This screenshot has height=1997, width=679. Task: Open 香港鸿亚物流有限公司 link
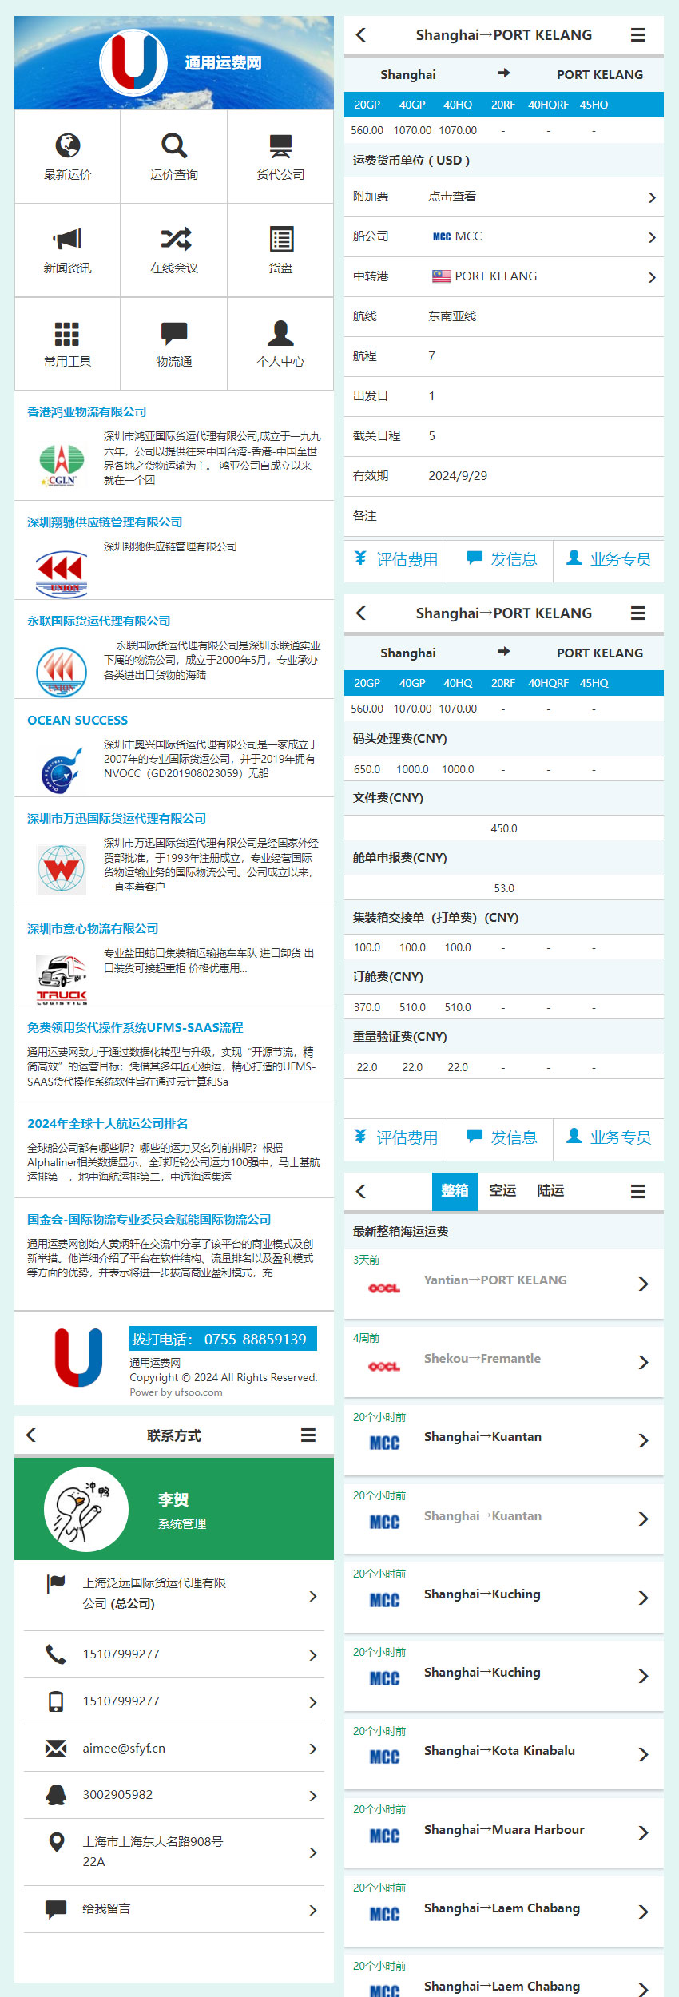(87, 412)
